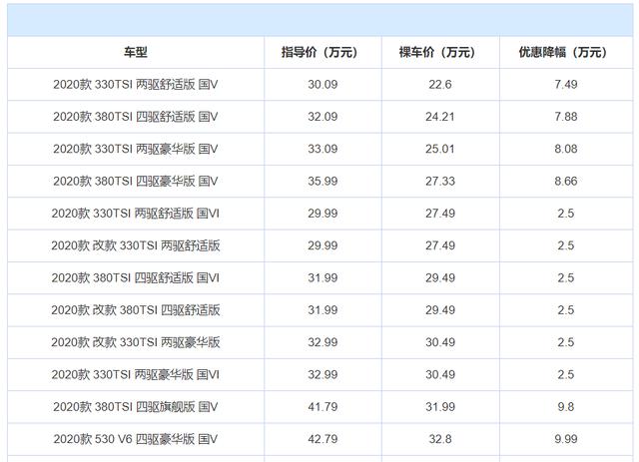
Task: Click 2.5 in 380TSI 四驱舒适版 国VI row
Action: pos(566,277)
